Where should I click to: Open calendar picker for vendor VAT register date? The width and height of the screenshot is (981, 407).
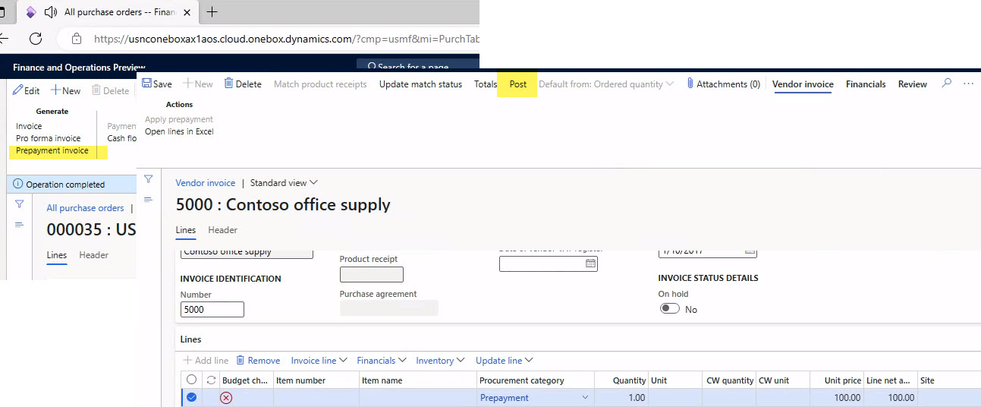click(x=590, y=264)
